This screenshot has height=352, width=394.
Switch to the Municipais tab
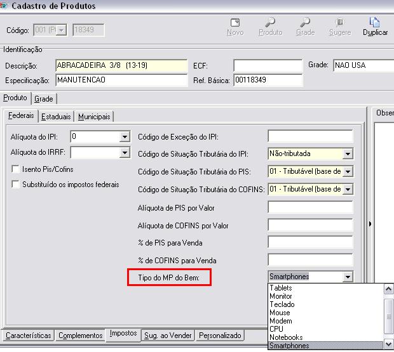coord(94,117)
